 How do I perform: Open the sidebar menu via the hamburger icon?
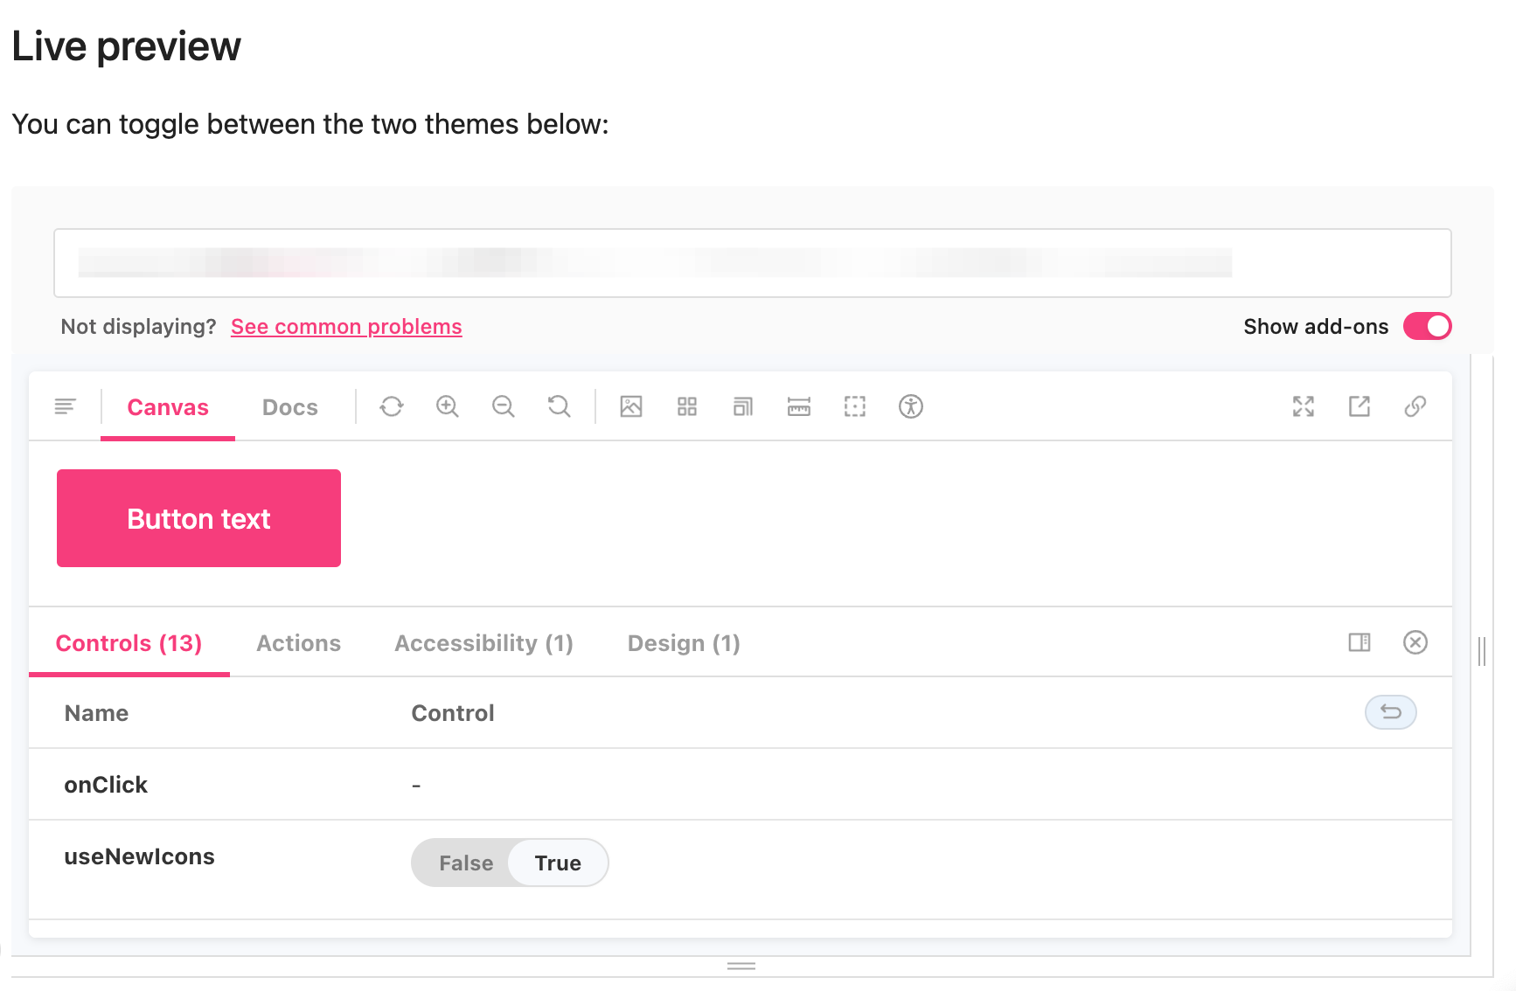click(x=65, y=406)
